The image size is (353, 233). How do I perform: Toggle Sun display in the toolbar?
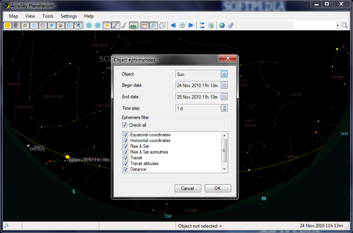tap(7, 25)
